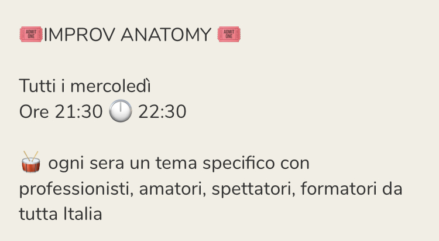
Task: Click the start time 21:30
Action: [x=78, y=111]
